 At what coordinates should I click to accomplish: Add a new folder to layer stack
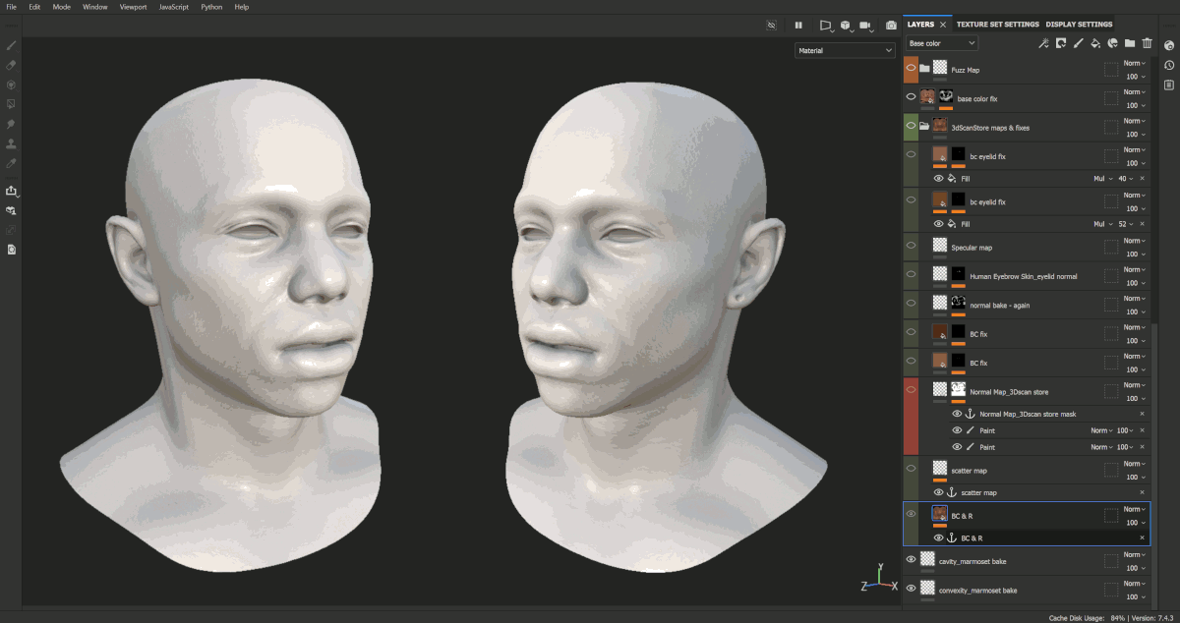pos(1130,43)
